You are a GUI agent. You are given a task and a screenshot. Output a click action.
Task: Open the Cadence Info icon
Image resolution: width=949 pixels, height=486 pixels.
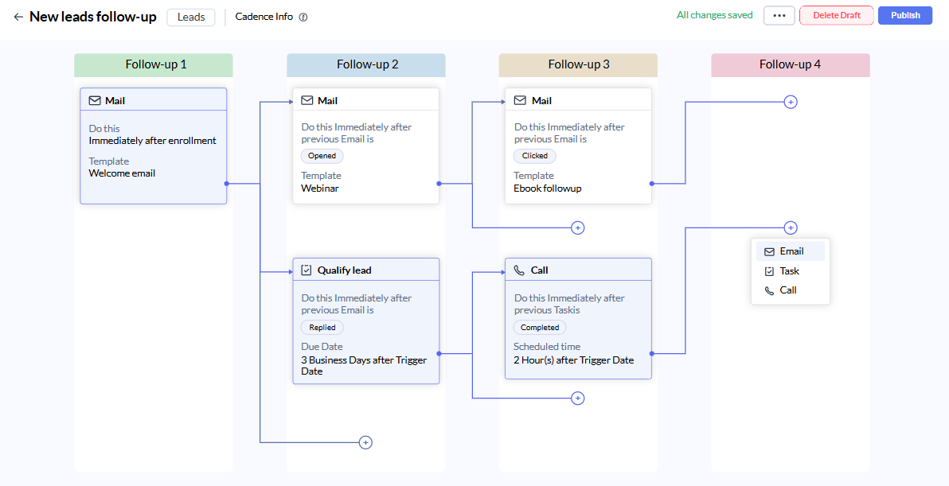(303, 17)
